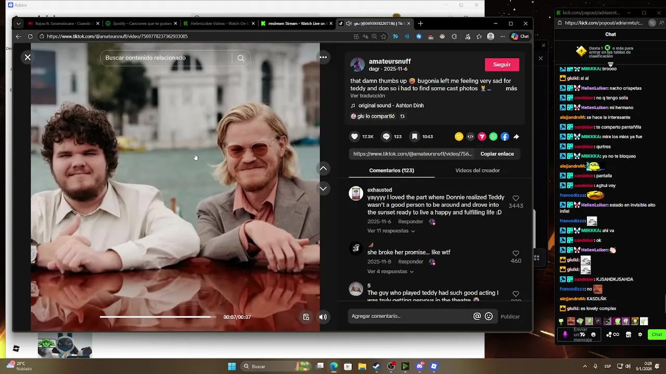Click the Seguir follow button
The image size is (666, 374).
502,64
